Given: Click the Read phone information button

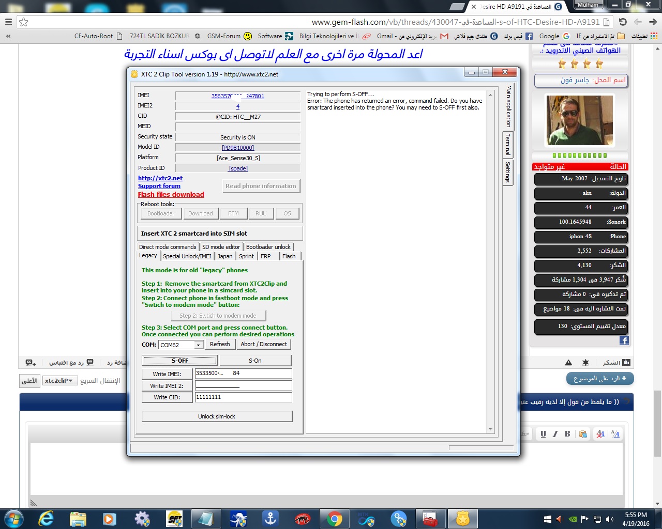Looking at the screenshot, I should [261, 186].
